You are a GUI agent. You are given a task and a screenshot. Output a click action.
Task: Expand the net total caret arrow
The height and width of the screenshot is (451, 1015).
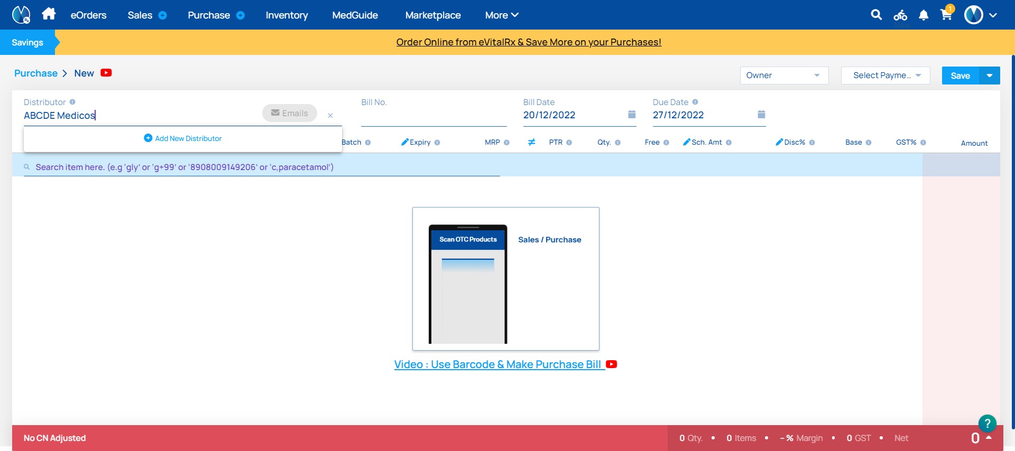989,437
